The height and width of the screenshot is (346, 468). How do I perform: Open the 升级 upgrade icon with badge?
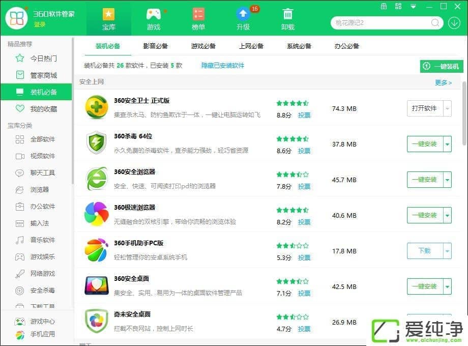click(x=243, y=14)
